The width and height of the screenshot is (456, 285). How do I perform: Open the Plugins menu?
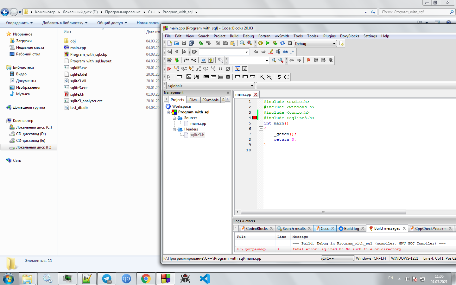pos(329,36)
